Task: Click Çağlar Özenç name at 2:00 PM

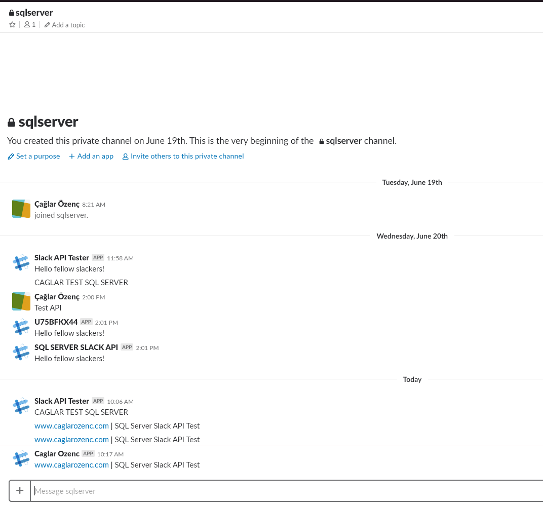Action: click(57, 297)
